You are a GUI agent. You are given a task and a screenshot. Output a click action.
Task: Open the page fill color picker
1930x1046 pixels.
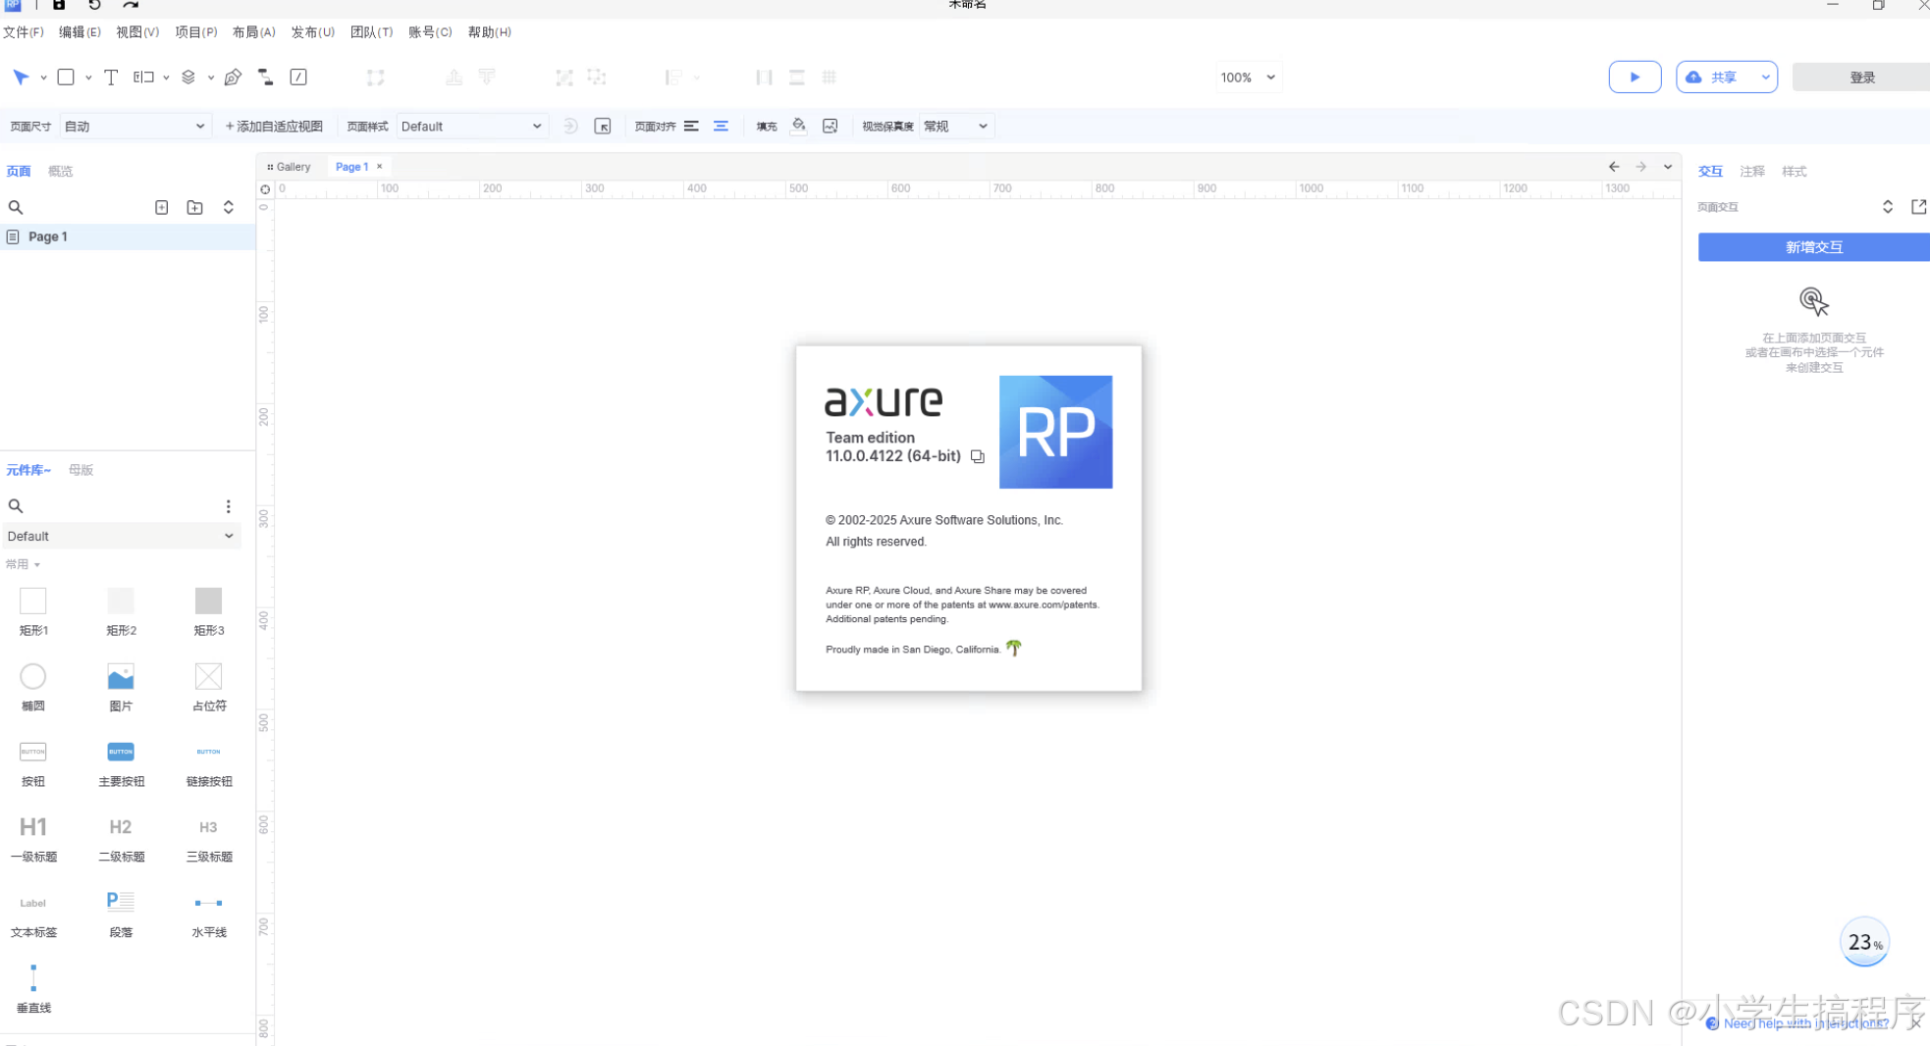799,127
